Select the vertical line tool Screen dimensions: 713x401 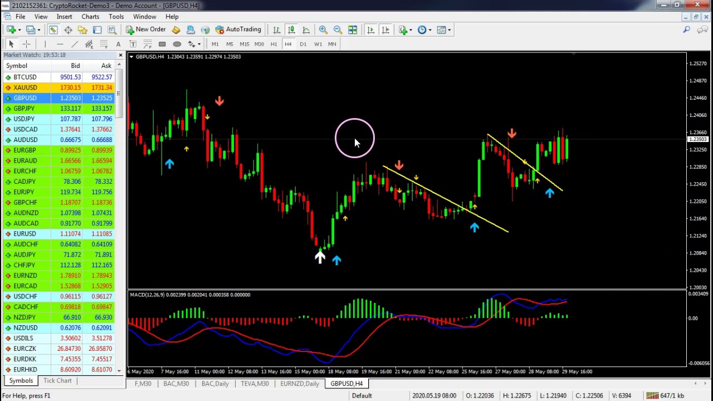(x=45, y=44)
